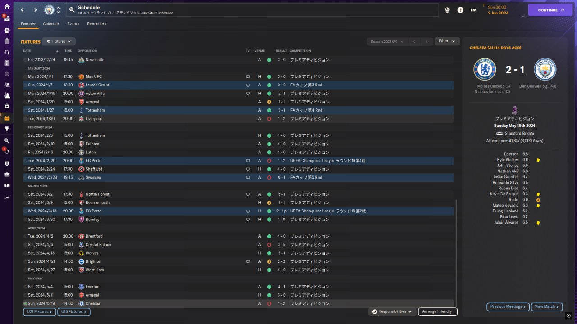
Task: Tick the circle beside the Brentford fixture
Action: point(25,236)
